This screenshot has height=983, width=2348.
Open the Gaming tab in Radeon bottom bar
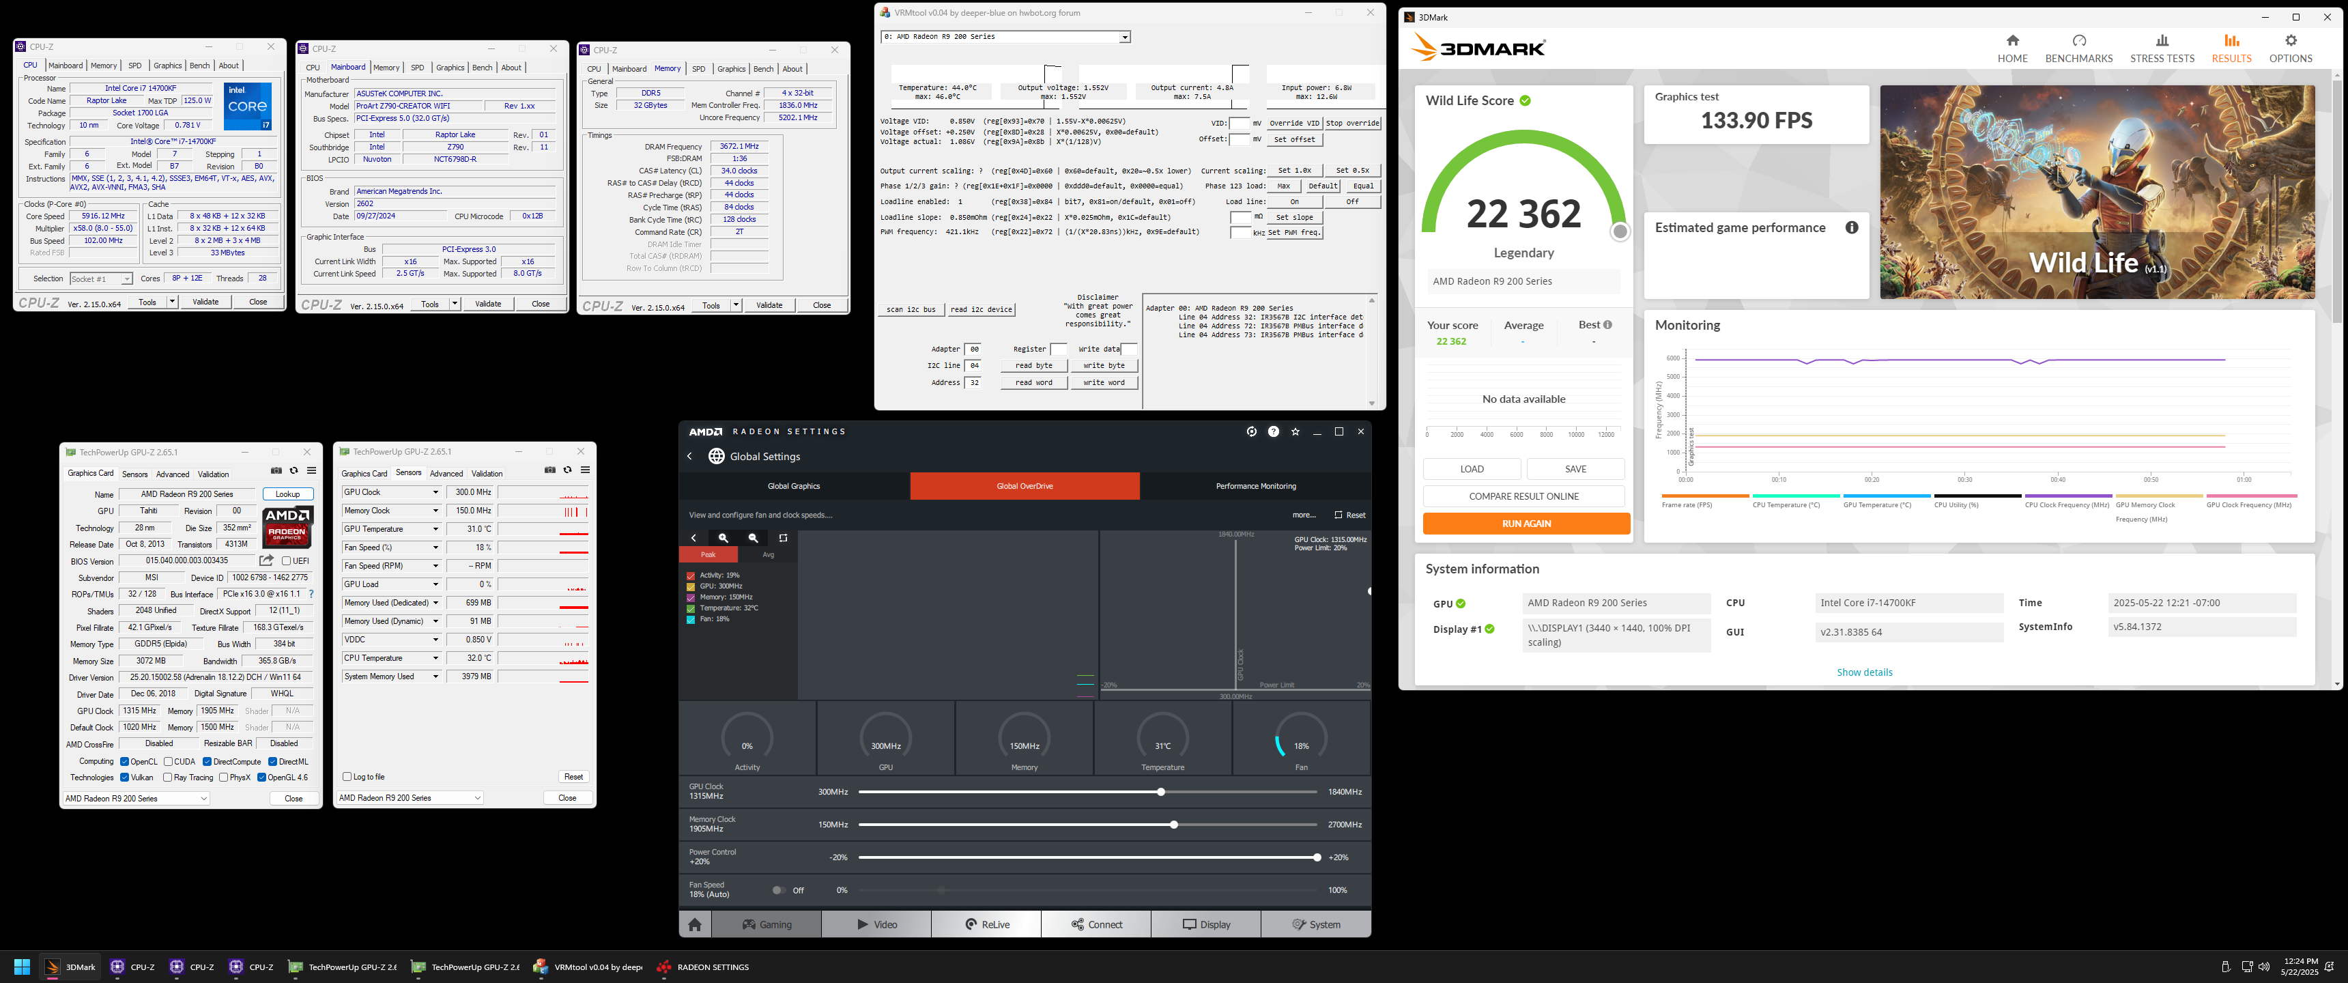pyautogui.click(x=767, y=924)
